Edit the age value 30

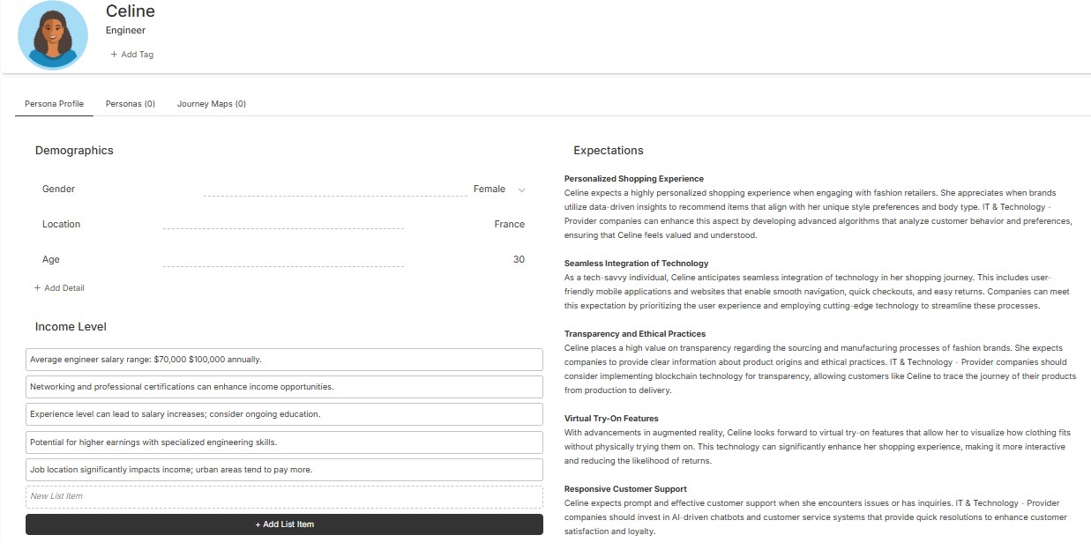click(x=519, y=259)
